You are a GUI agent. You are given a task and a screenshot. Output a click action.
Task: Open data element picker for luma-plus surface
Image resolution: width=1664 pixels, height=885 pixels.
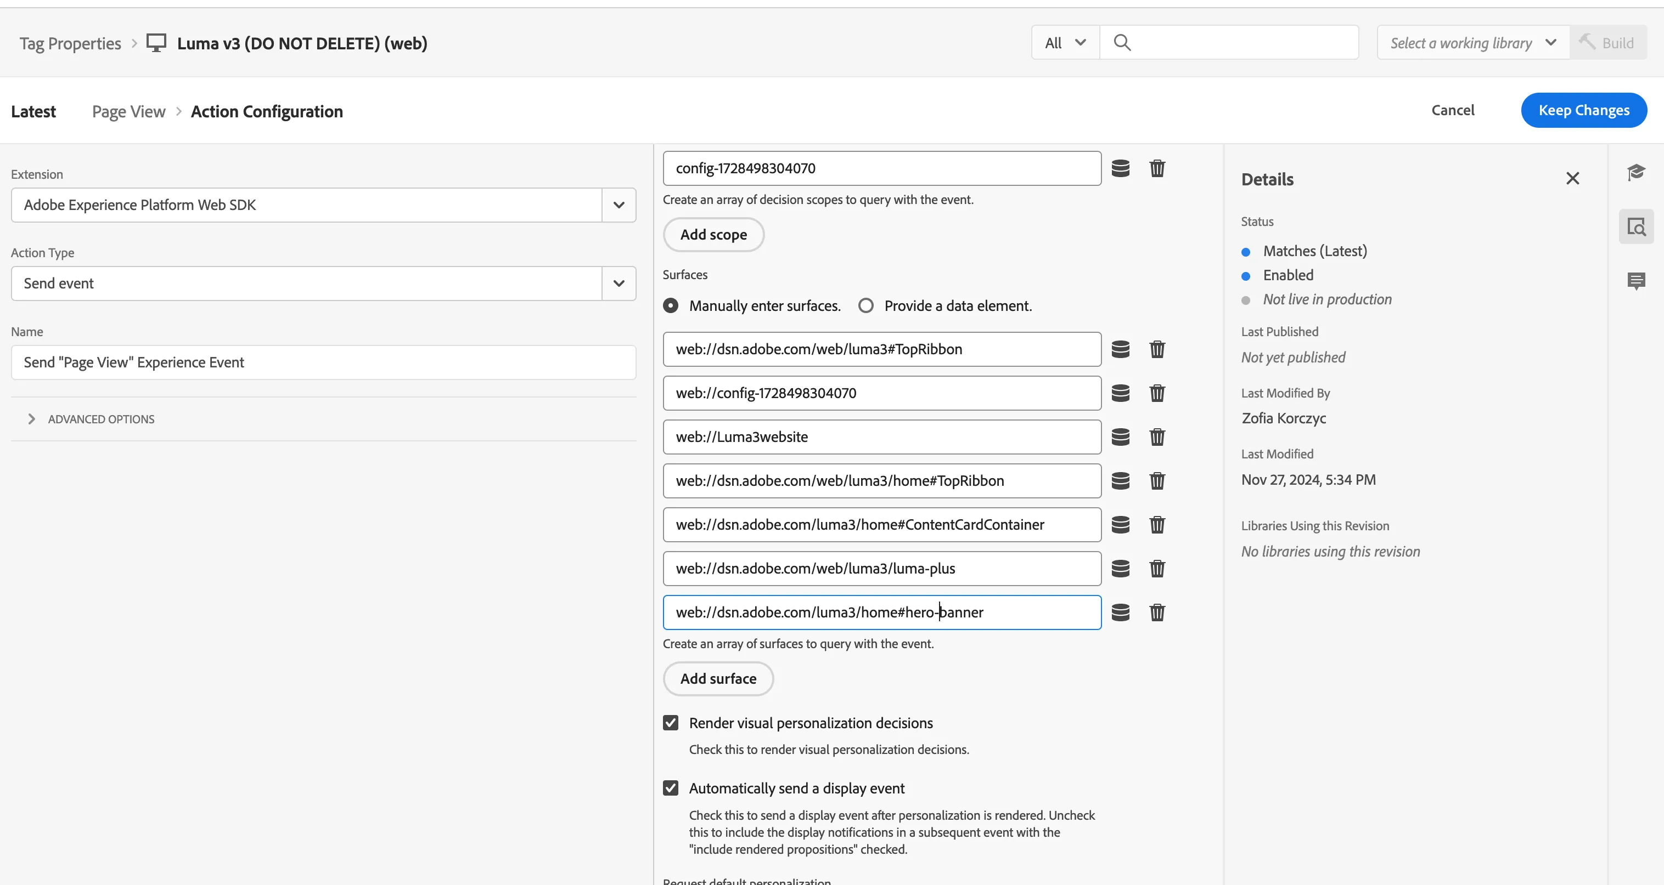(x=1121, y=569)
